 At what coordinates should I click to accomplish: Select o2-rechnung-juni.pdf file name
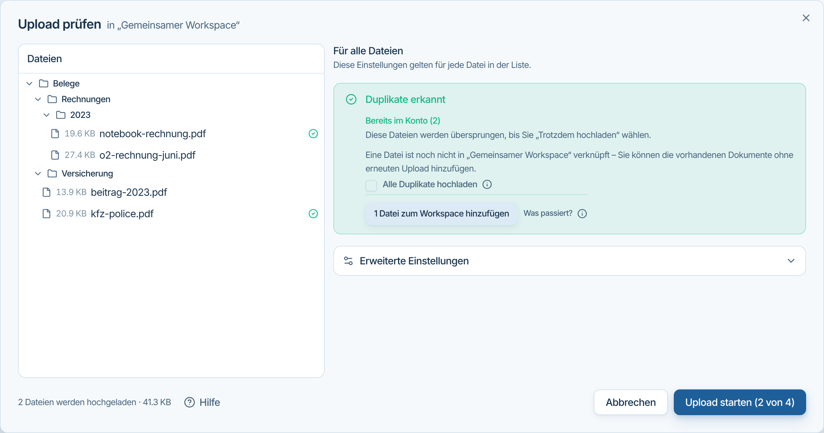click(147, 155)
